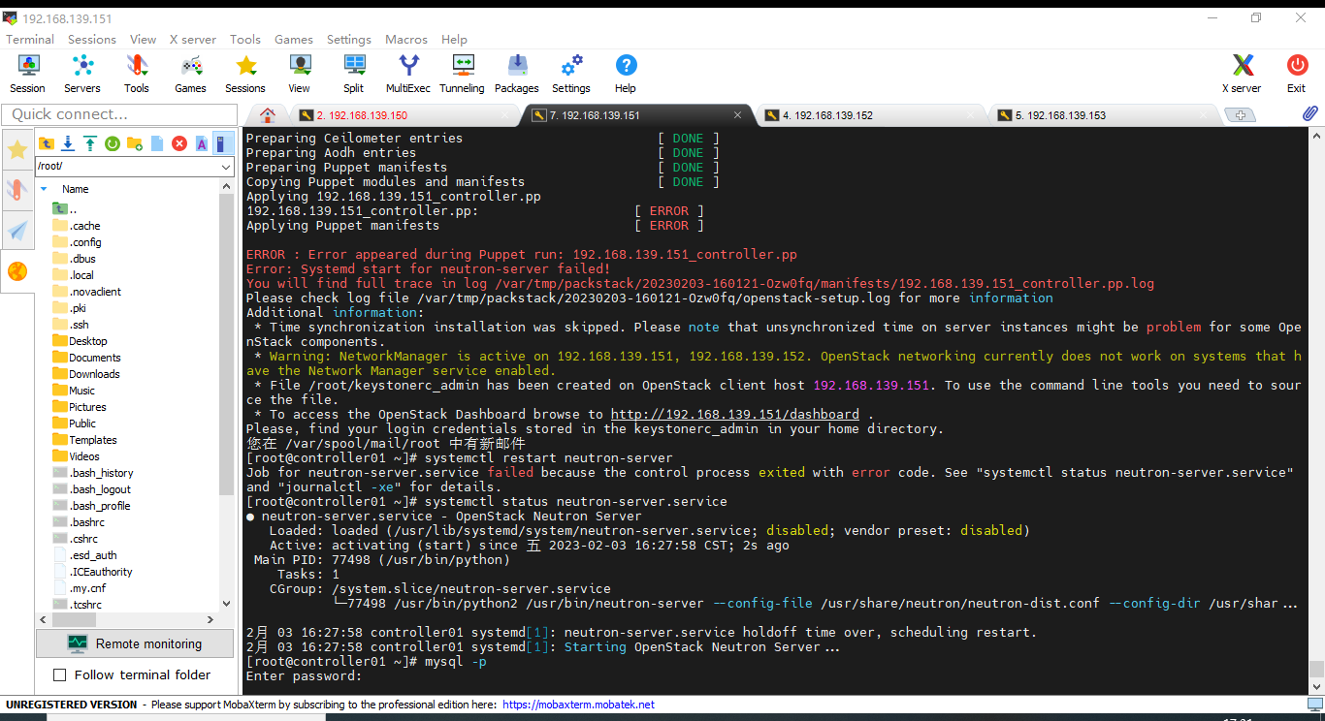
Task: Open the Macros menu
Action: pyautogui.click(x=405, y=40)
